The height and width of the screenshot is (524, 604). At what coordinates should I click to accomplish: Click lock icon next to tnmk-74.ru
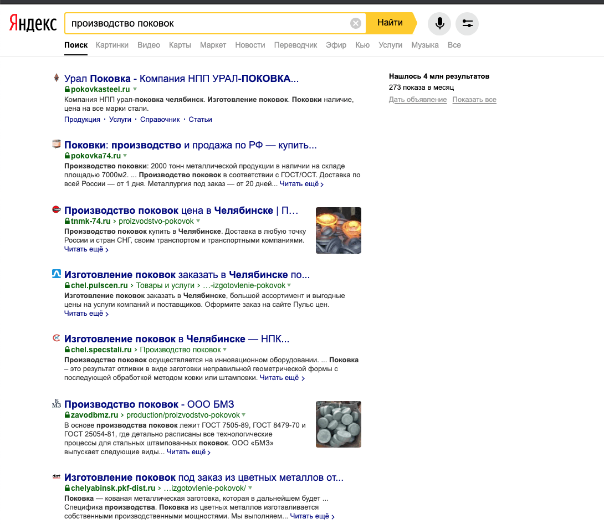coord(67,222)
